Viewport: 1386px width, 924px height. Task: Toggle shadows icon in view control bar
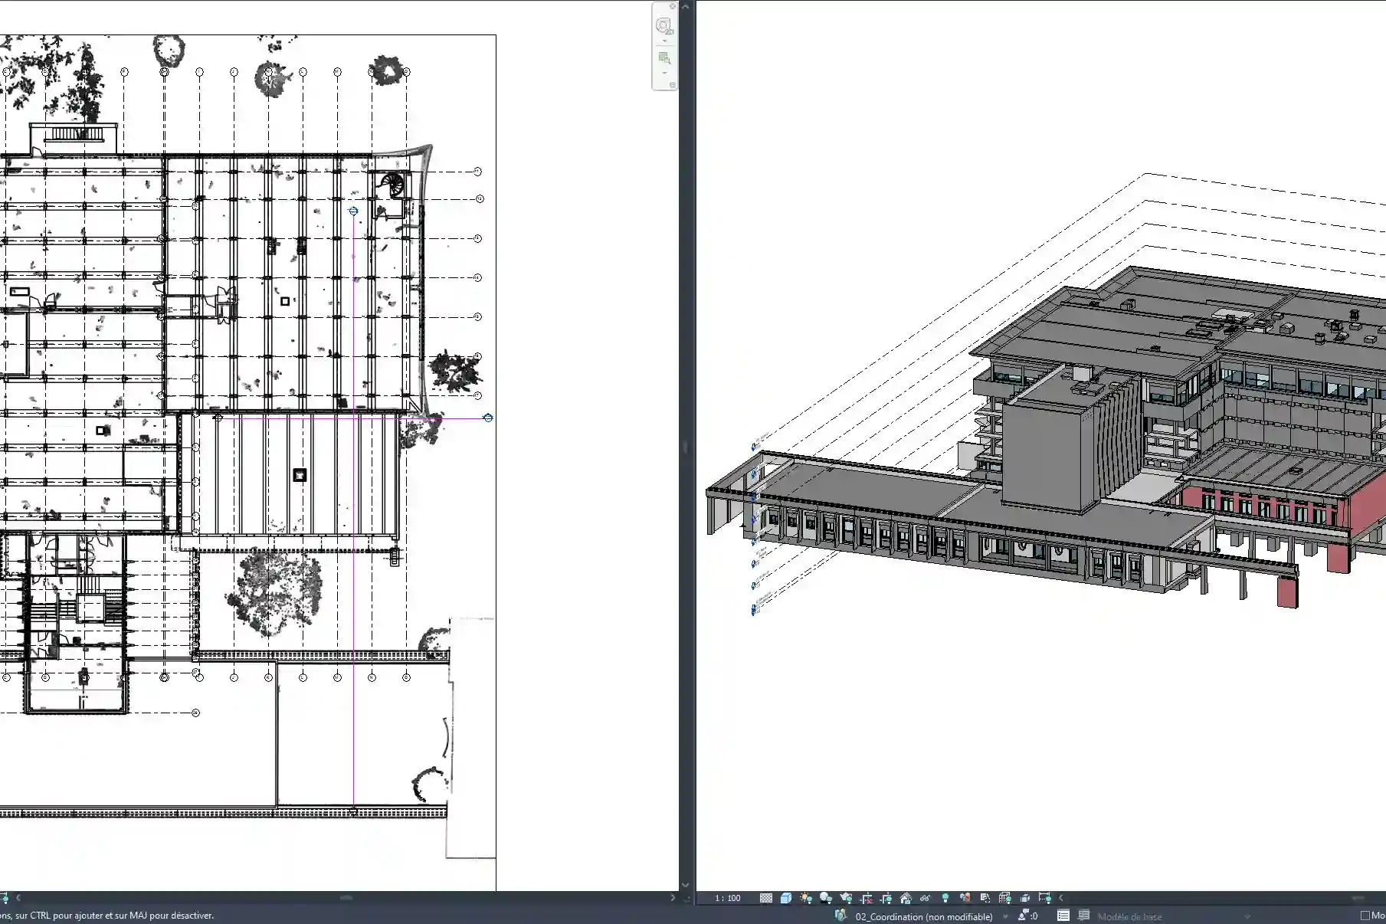[x=825, y=898]
